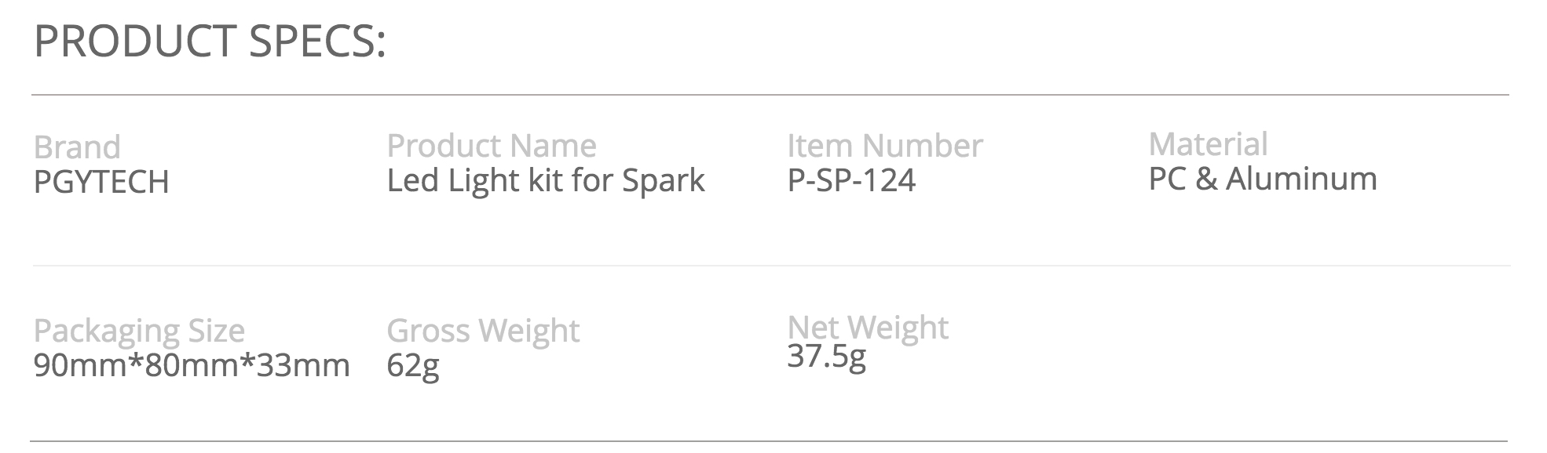This screenshot has width=1547, height=453.
Task: Select the Product Name label
Action: pyautogui.click(x=492, y=146)
